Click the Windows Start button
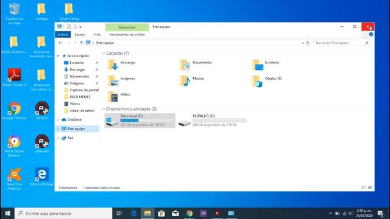 (7, 214)
